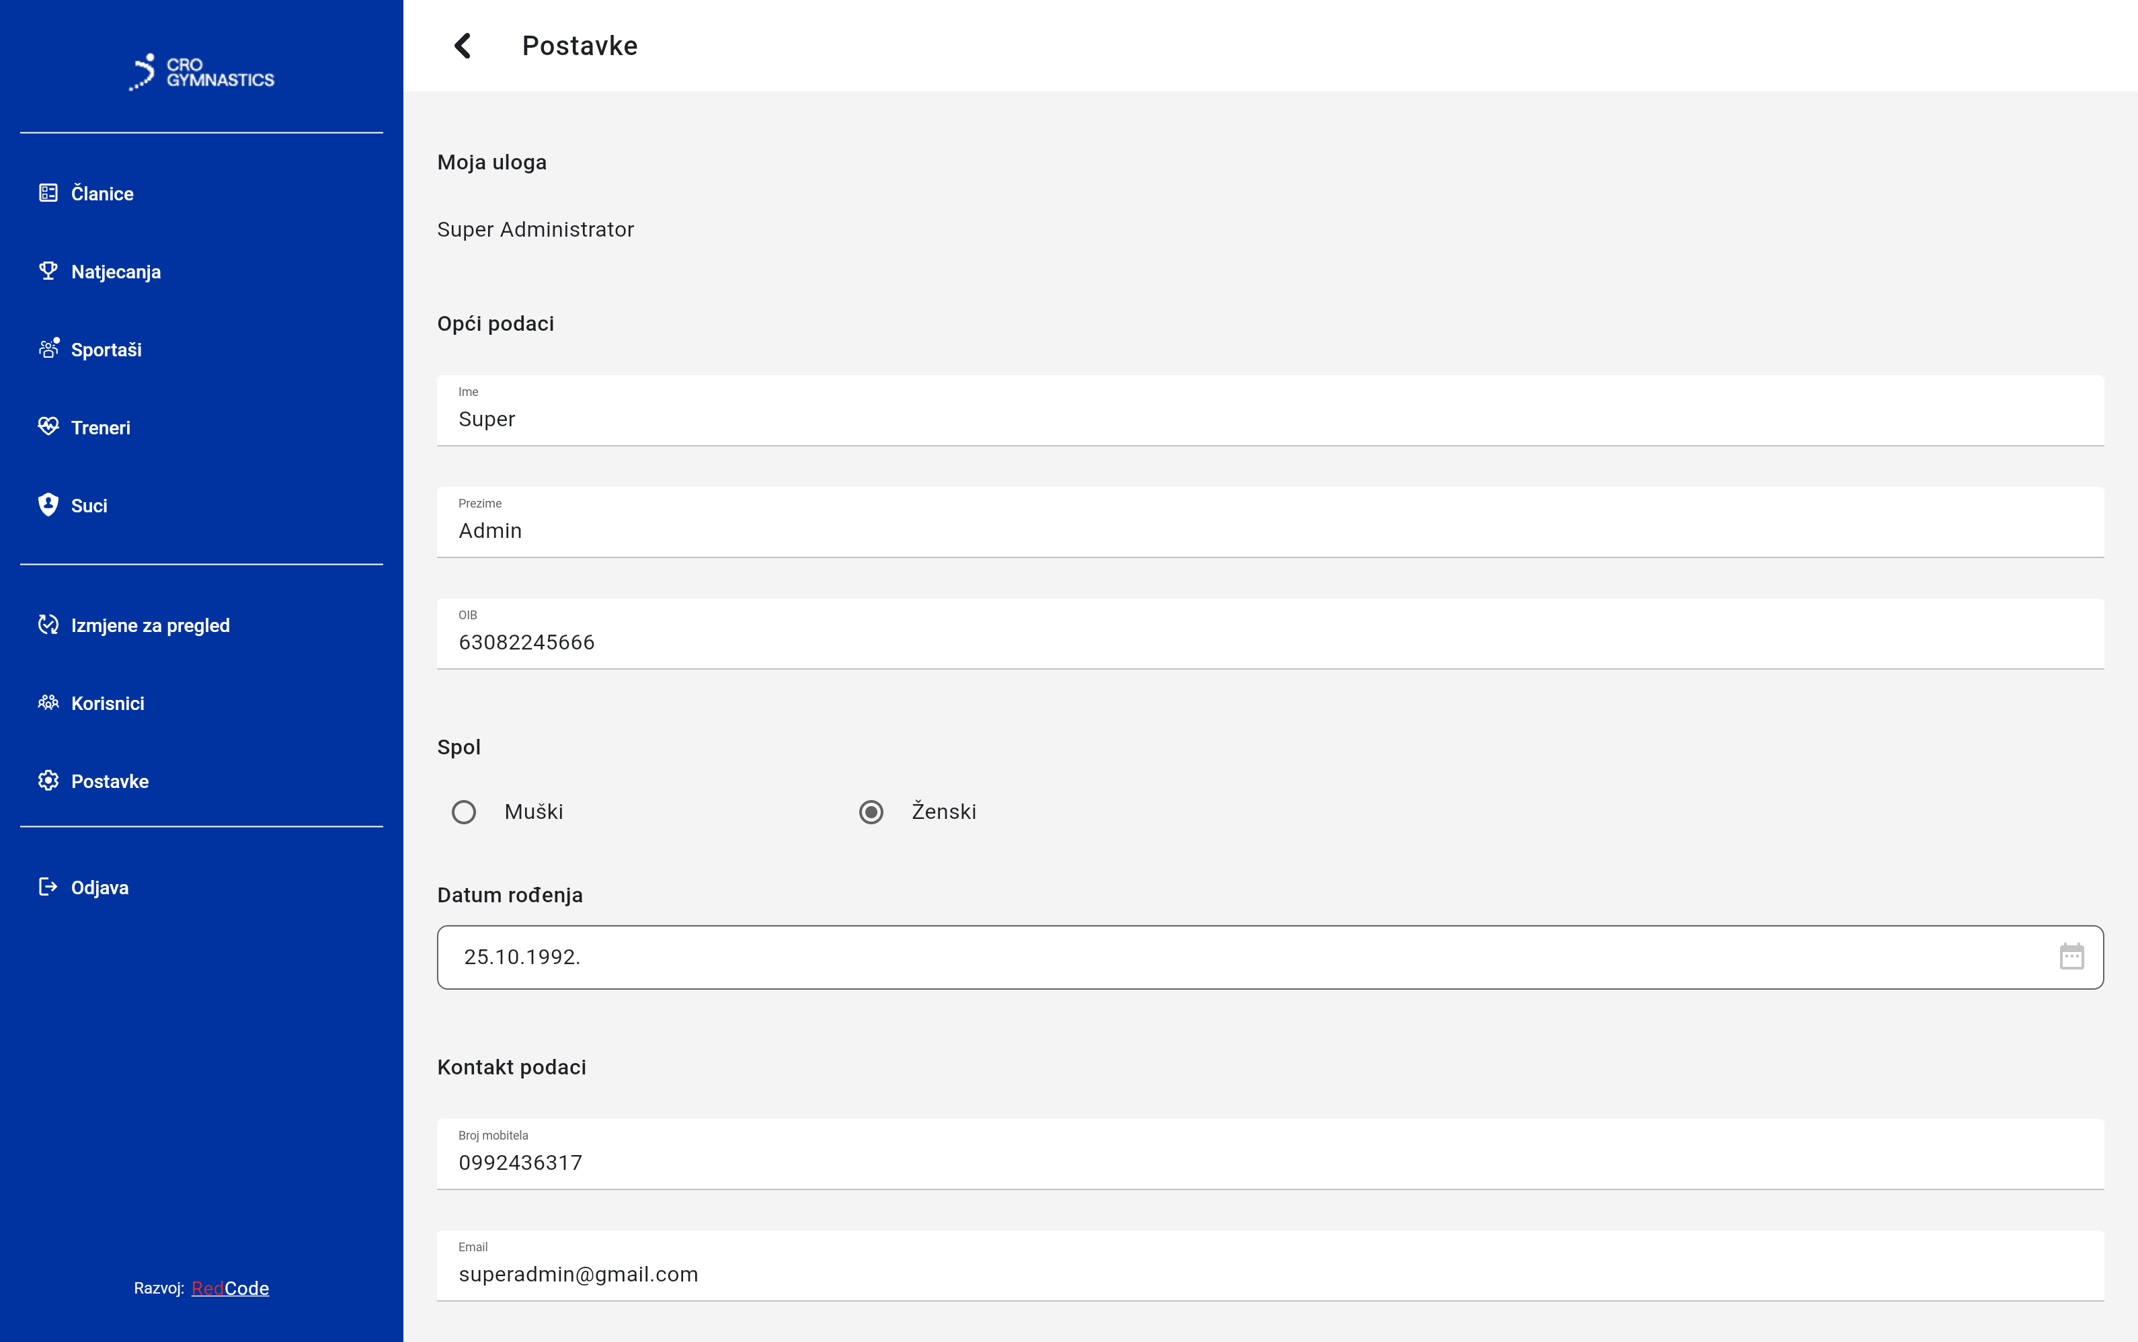
Task: Click the Članice sidebar icon
Action: (48, 192)
